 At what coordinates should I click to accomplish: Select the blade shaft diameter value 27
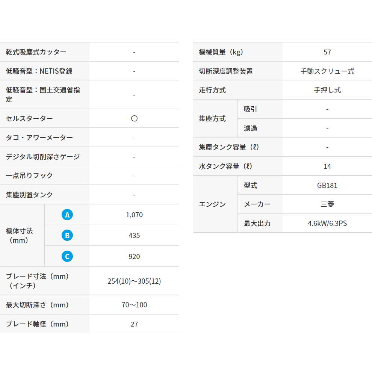(134, 324)
